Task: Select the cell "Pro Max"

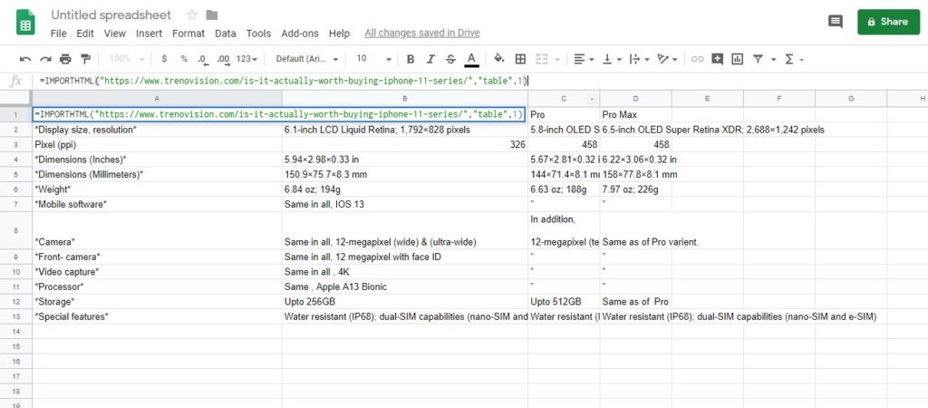Action: 635,114
